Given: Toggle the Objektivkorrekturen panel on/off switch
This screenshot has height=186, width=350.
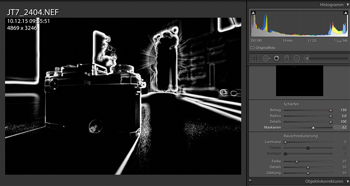Looking at the screenshot, I should (x=250, y=181).
